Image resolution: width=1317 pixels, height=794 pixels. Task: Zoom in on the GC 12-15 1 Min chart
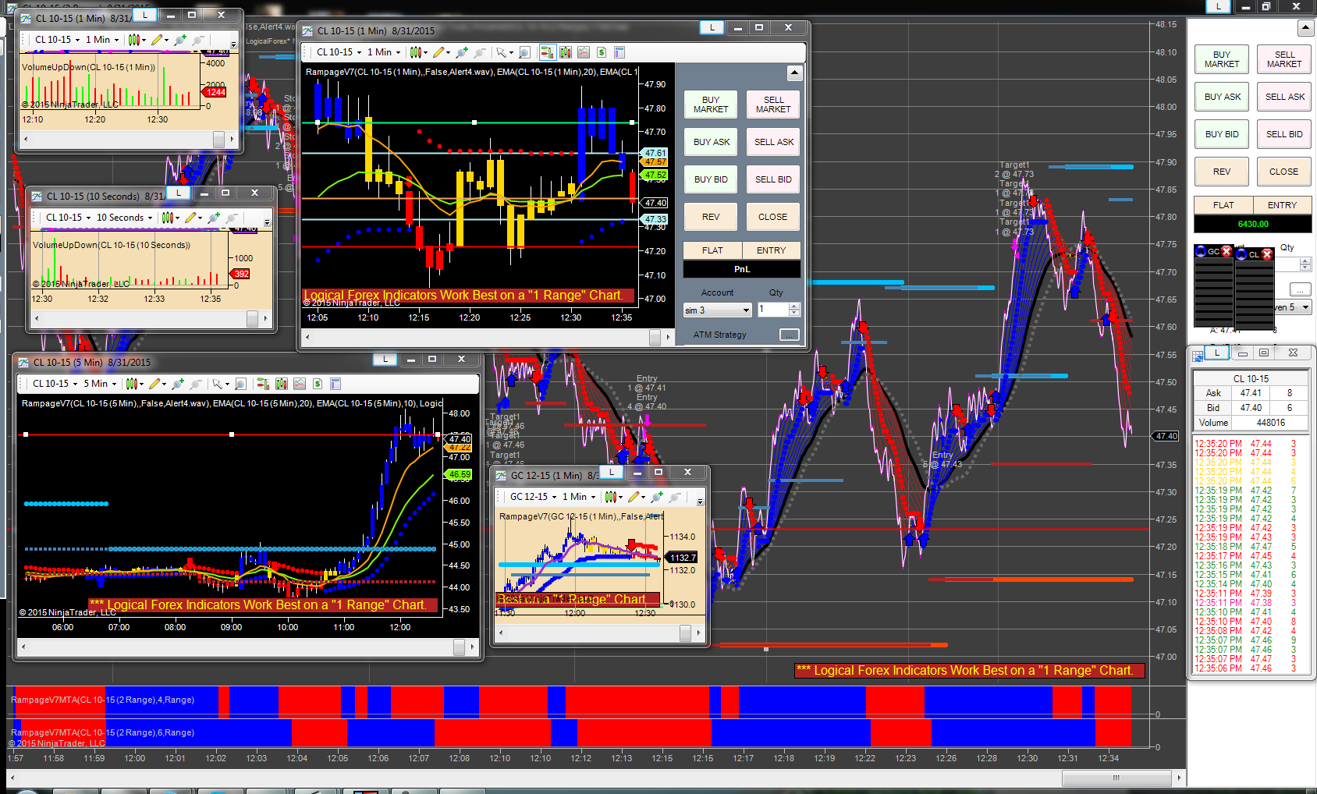[657, 497]
